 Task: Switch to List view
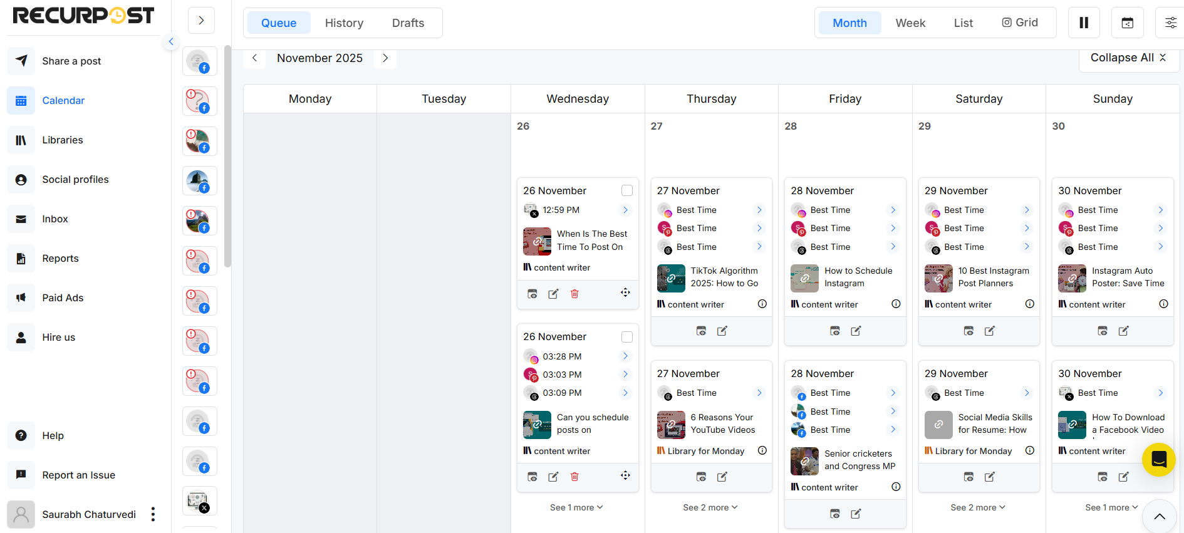[x=963, y=23]
